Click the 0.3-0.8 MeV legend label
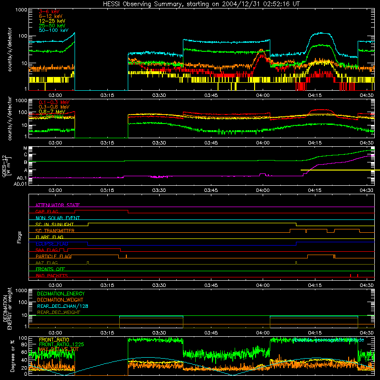The width and height of the screenshot is (380, 380). point(54,107)
